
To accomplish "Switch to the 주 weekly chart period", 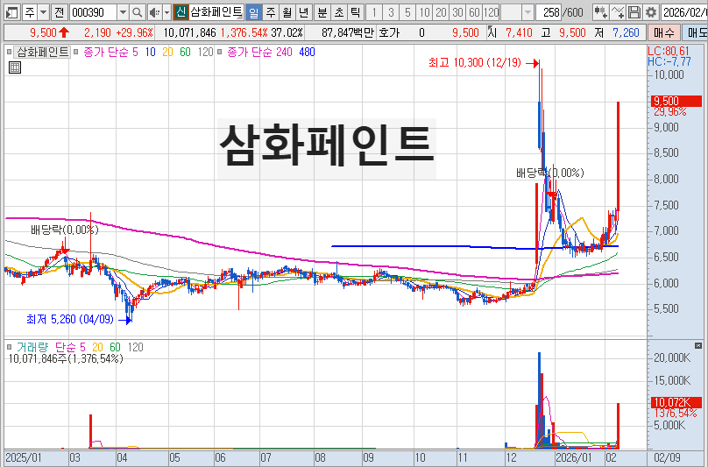I will [x=271, y=12].
